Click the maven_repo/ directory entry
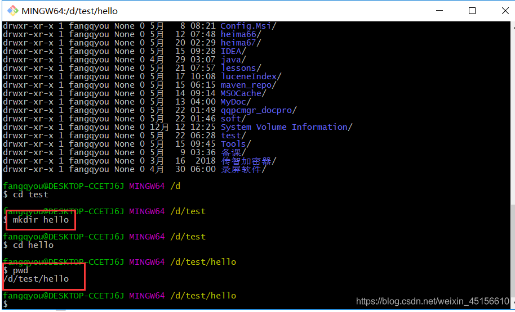 click(248, 85)
